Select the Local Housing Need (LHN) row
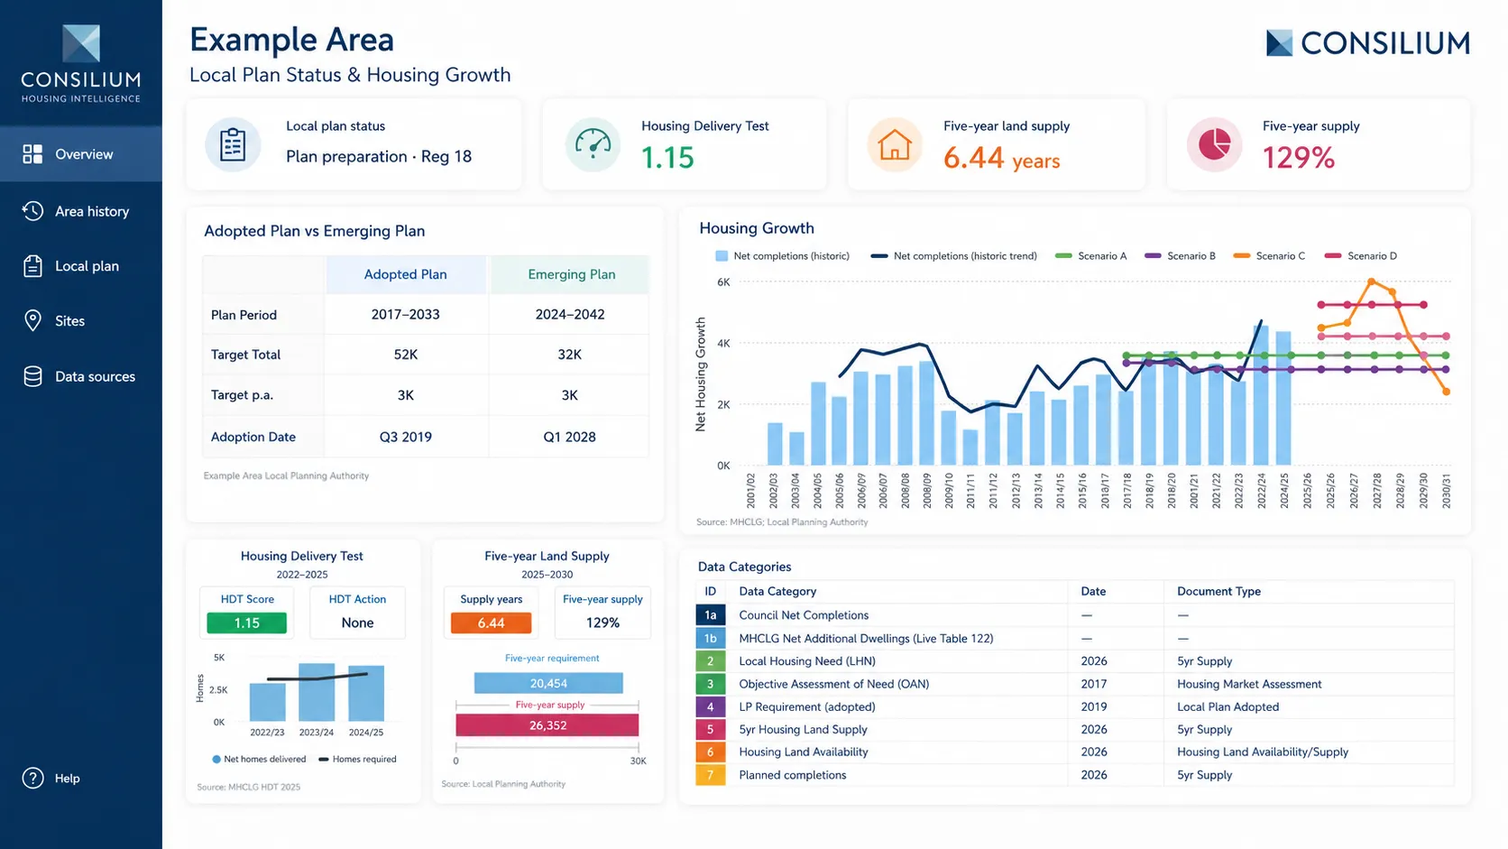Screen dimensions: 1508x849 pos(1074,661)
